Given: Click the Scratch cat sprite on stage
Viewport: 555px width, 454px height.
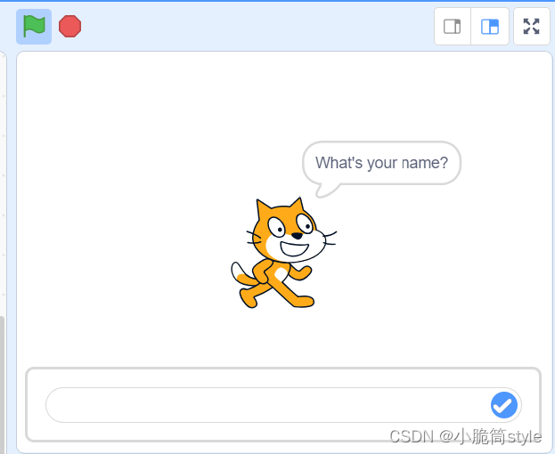Looking at the screenshot, I should point(283,253).
